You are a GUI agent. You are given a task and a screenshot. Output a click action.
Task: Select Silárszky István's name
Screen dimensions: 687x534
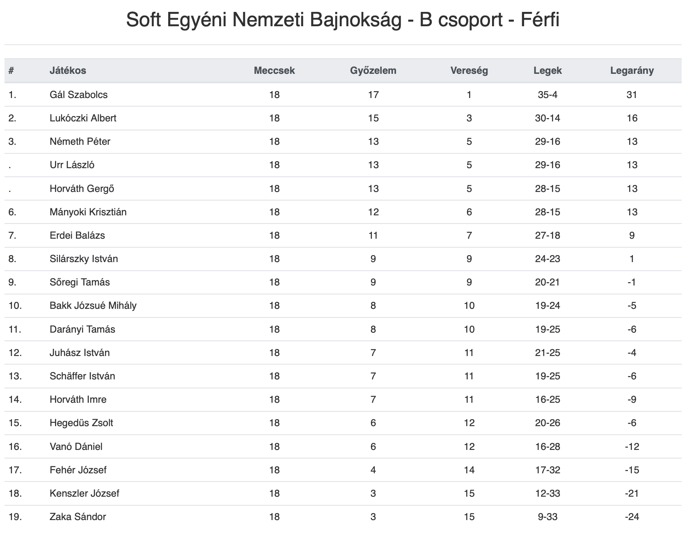[x=84, y=259]
